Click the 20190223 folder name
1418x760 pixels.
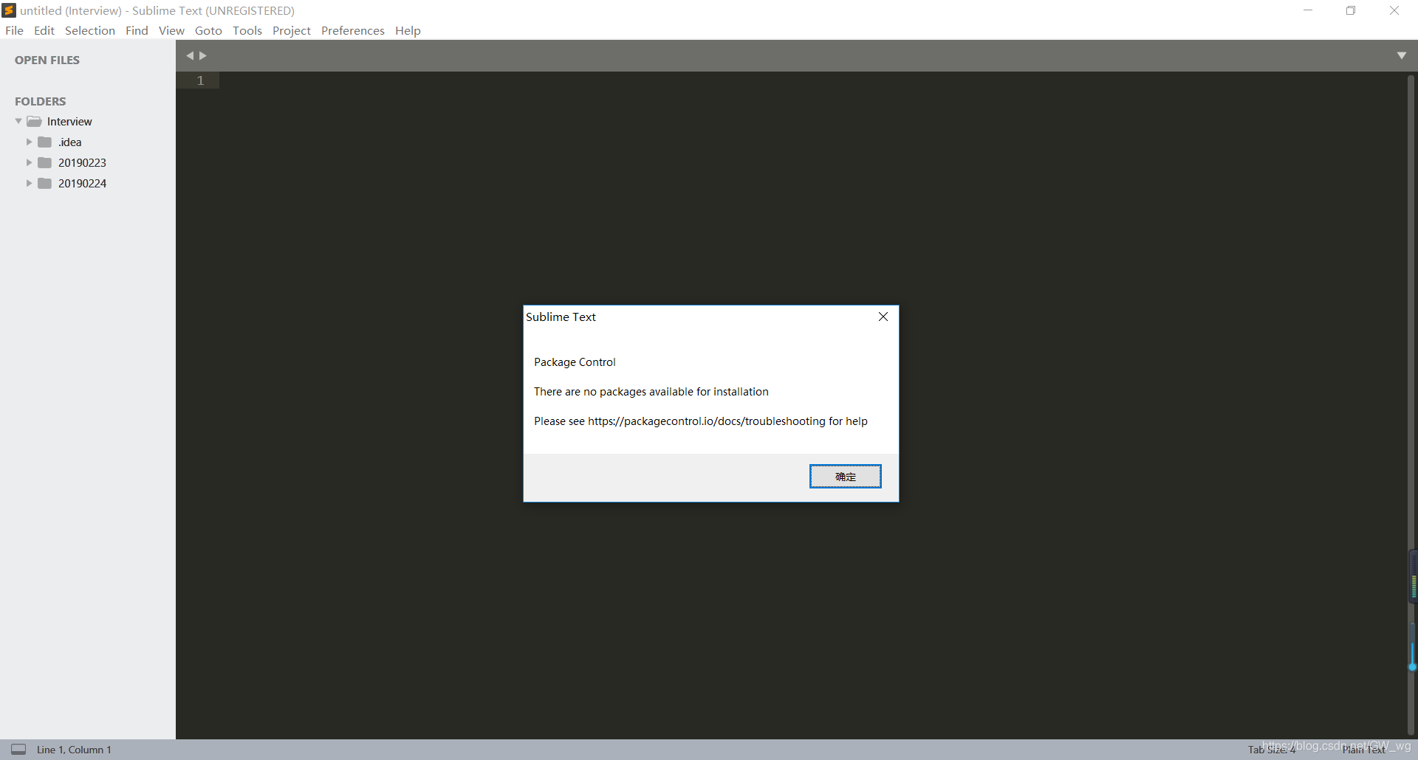pos(82,163)
